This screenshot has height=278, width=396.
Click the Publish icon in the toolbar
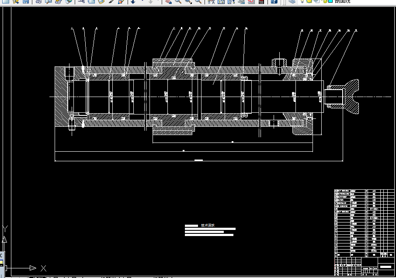tap(58, 1)
